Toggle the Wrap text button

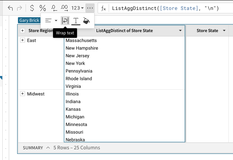65,21
